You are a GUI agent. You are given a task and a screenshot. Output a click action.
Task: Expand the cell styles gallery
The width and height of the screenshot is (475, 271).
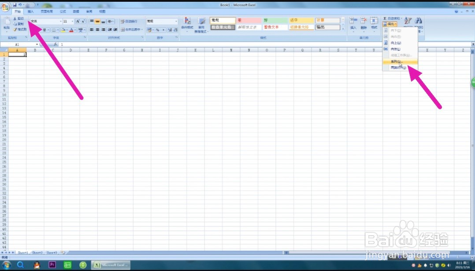coord(343,29)
